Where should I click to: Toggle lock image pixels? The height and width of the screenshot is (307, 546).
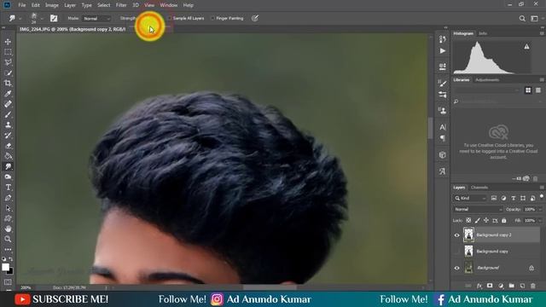click(478, 220)
